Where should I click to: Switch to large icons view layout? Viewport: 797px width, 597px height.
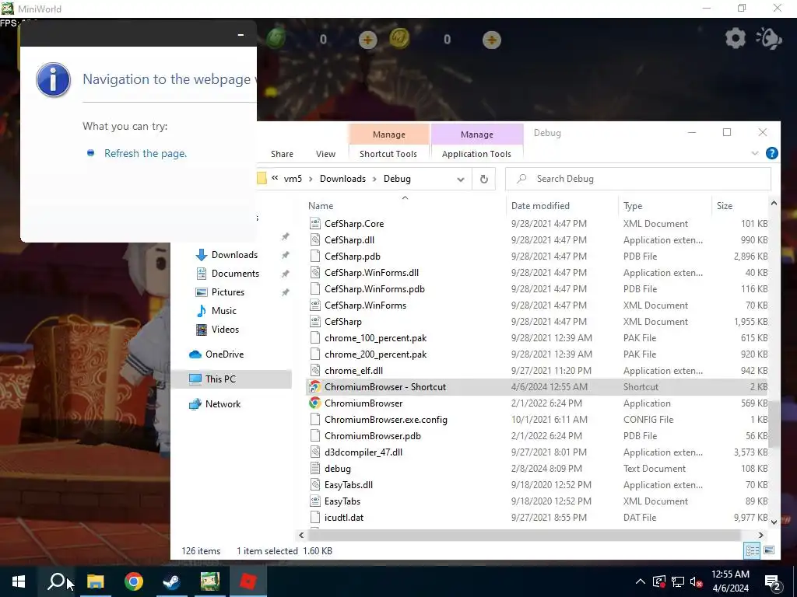tap(769, 550)
